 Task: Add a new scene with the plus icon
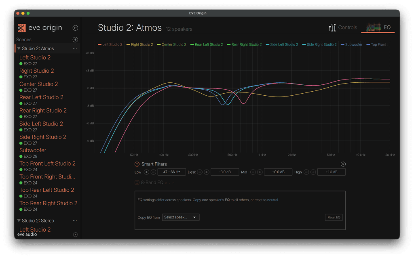click(75, 40)
